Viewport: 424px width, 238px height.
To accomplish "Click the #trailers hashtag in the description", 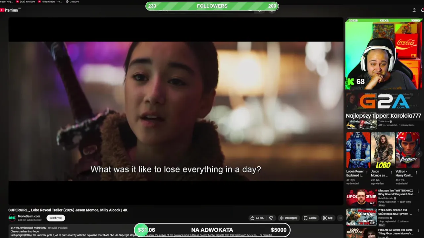I will [x=63, y=228].
